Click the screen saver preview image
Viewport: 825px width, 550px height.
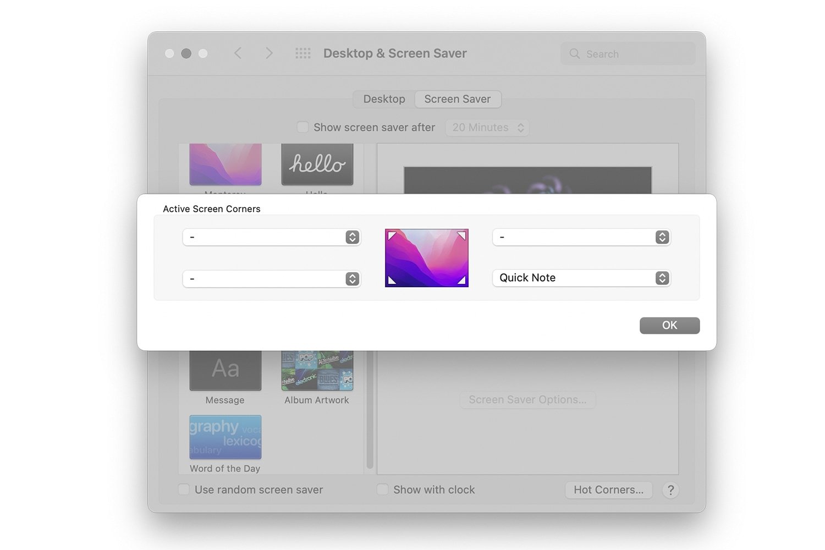(x=527, y=180)
